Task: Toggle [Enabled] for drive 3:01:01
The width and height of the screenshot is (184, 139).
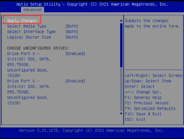Action: tap(75, 81)
